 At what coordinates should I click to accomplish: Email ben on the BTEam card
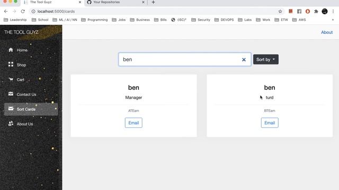pyautogui.click(x=270, y=123)
